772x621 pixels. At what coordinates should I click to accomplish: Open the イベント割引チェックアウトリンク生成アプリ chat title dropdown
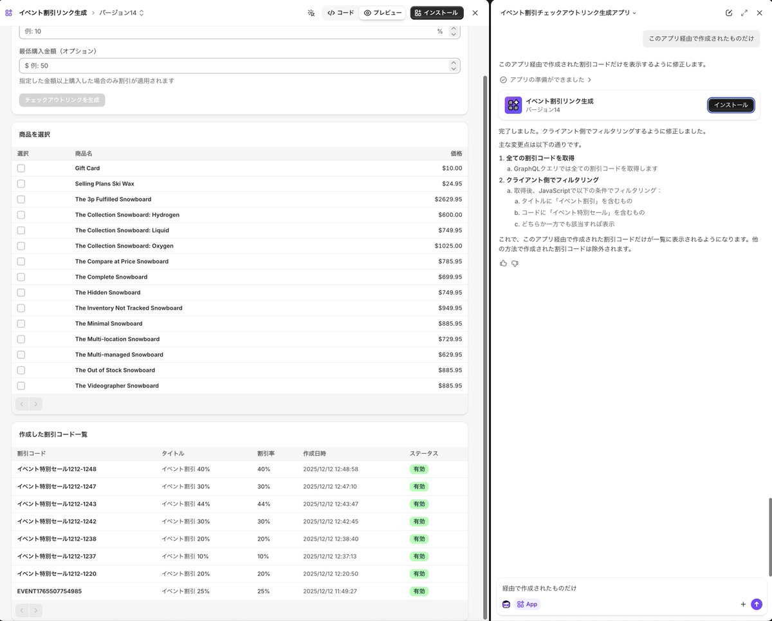(x=569, y=13)
